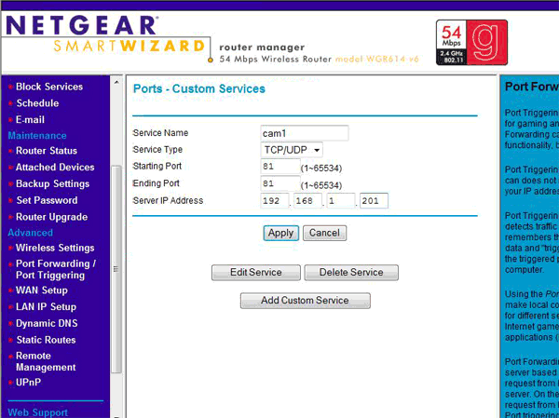This screenshot has height=418, width=559.
Task: Open Remote Management
Action: click(46, 361)
